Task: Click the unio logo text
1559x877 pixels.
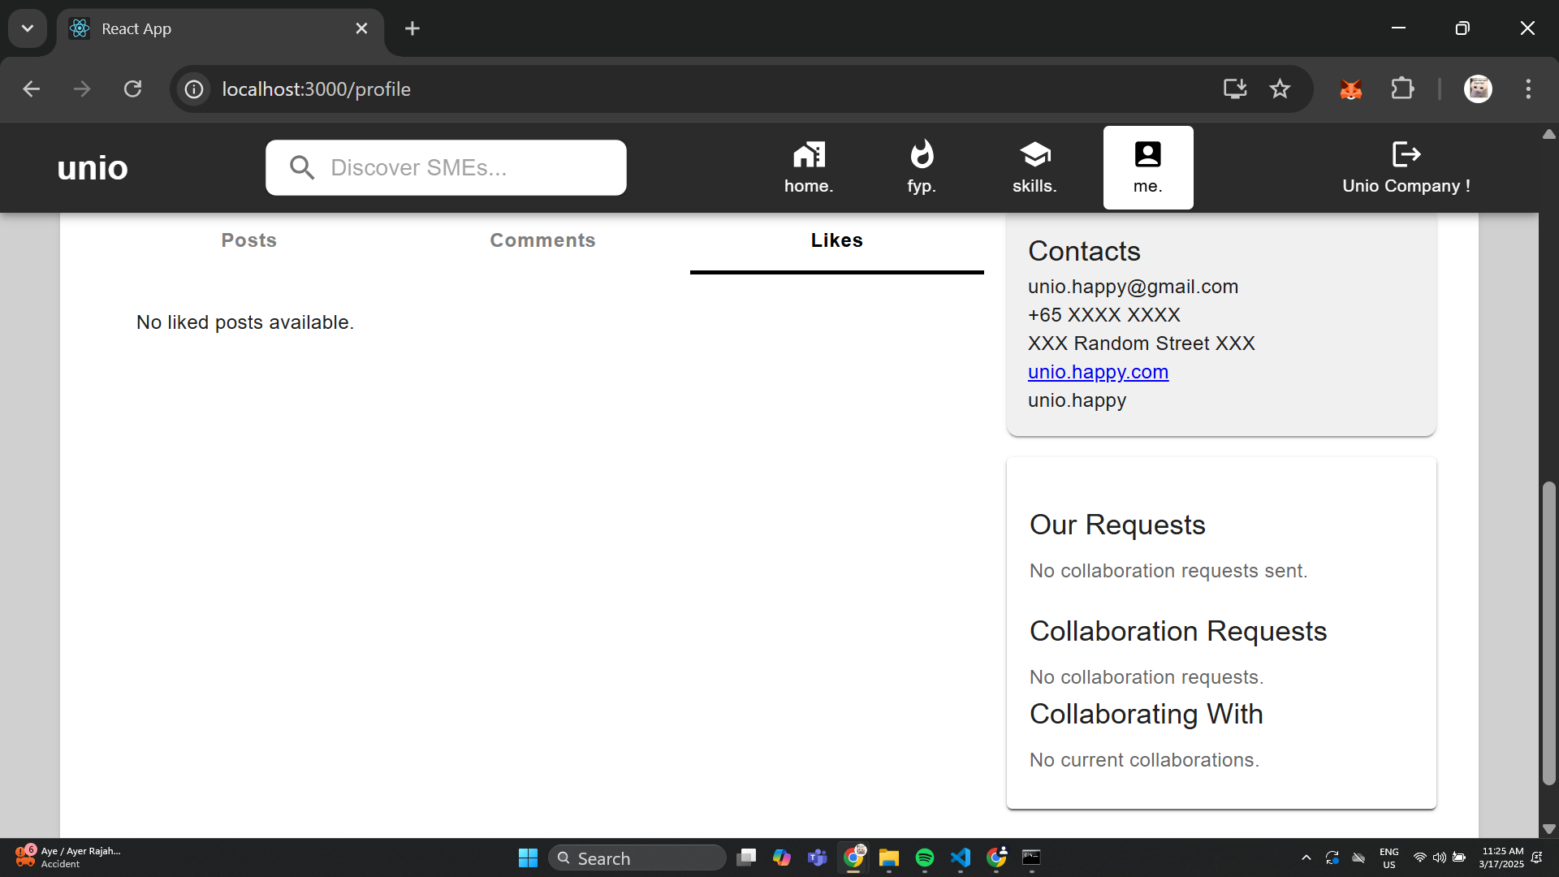Action: tap(93, 168)
